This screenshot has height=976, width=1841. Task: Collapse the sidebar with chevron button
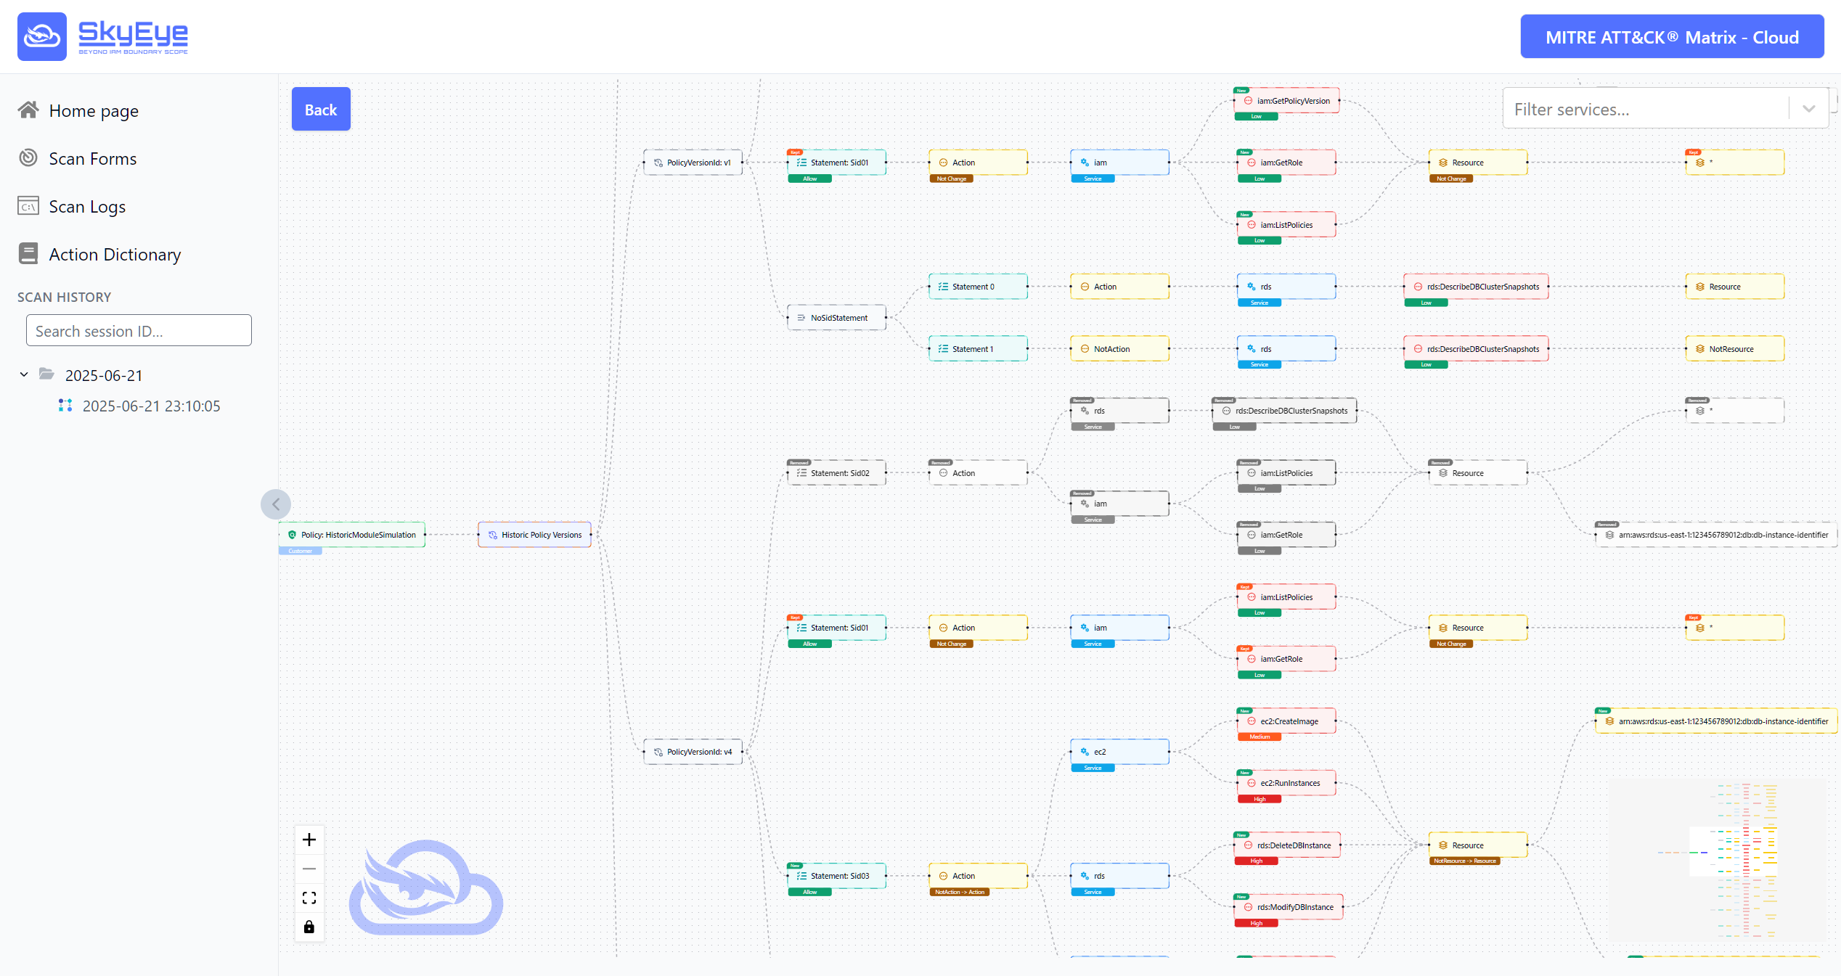pyautogui.click(x=276, y=504)
